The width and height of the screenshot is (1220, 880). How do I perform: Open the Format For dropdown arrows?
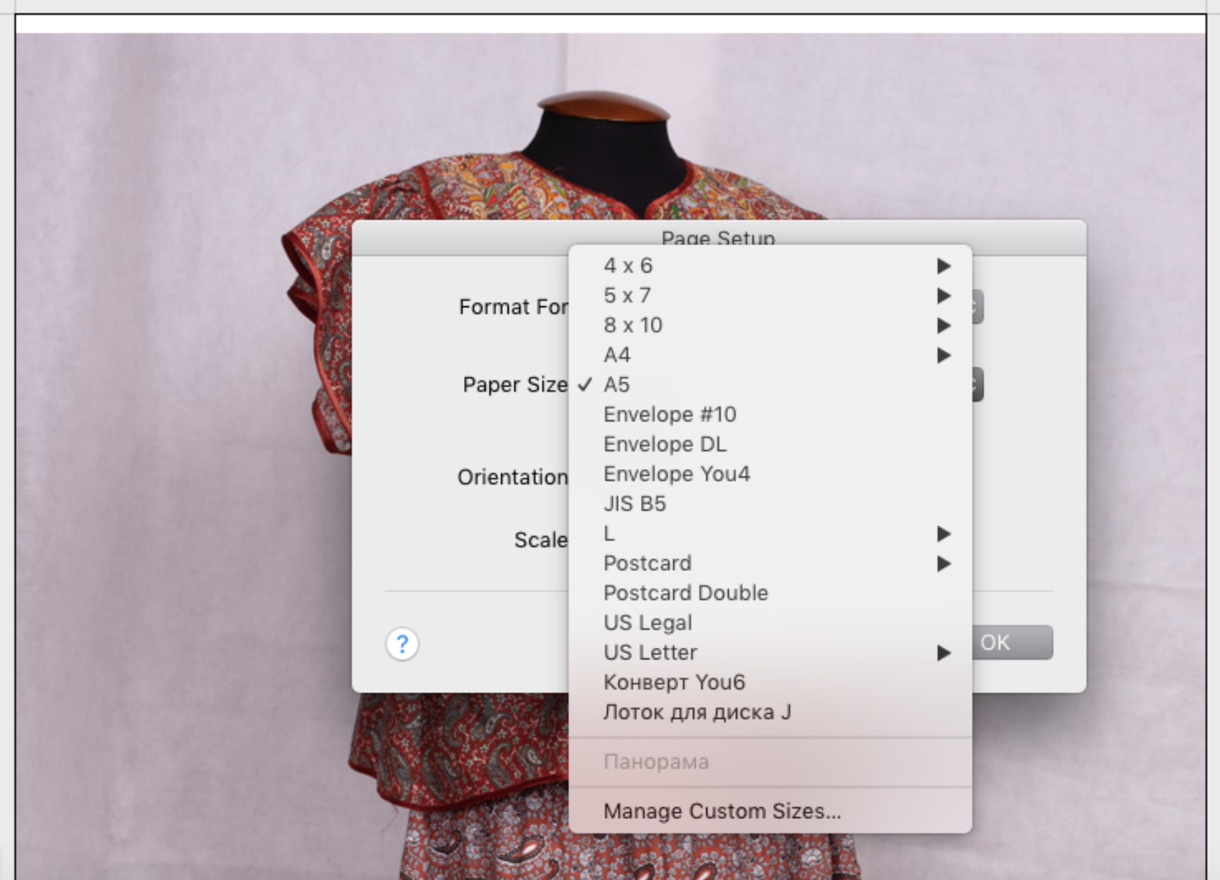(977, 307)
